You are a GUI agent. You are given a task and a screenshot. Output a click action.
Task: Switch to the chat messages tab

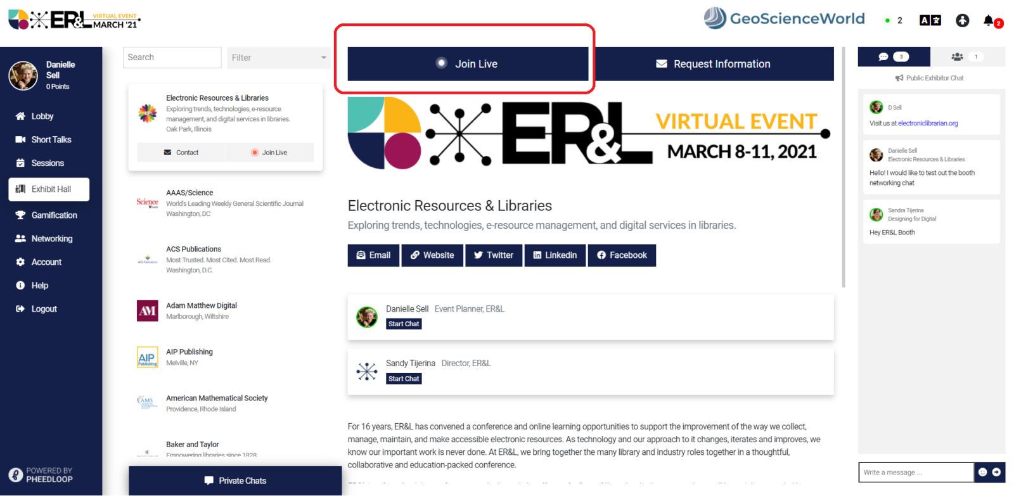tap(893, 57)
